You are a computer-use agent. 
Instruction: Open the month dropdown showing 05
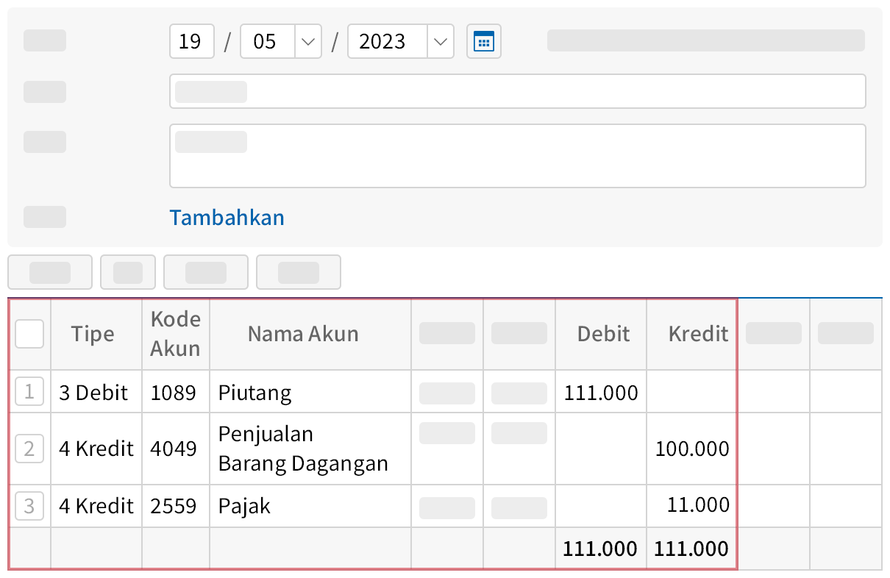[x=281, y=41]
